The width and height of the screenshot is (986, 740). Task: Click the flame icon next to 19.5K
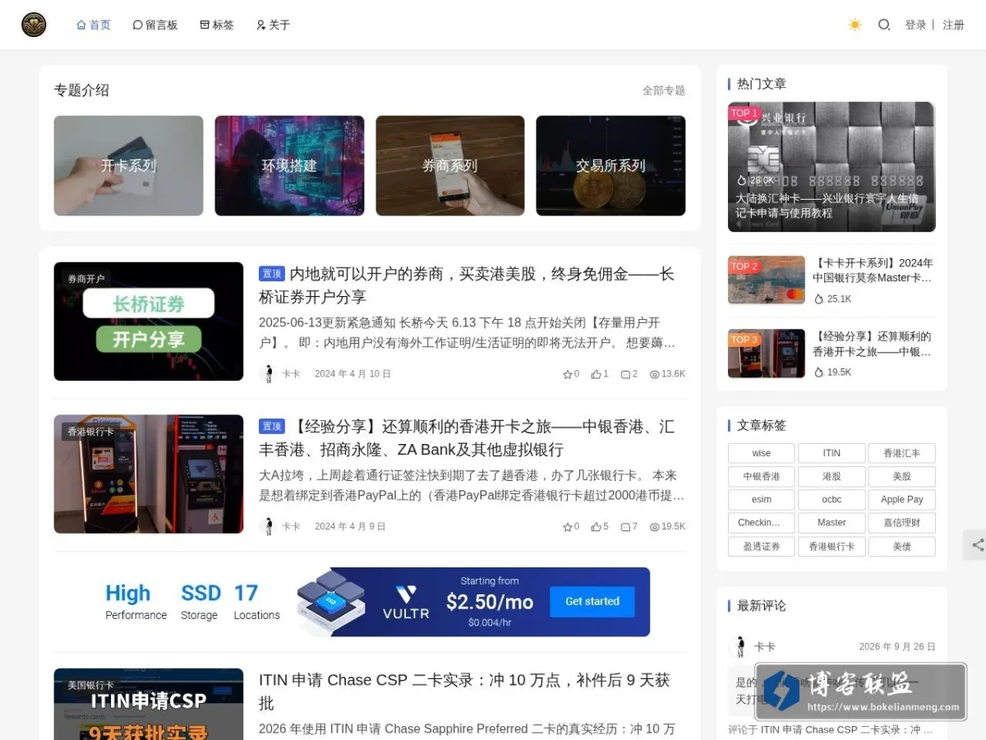(x=818, y=372)
